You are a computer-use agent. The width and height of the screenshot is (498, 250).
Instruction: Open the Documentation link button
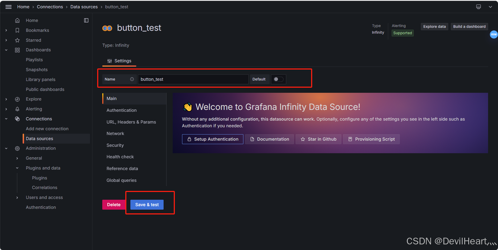(x=269, y=139)
